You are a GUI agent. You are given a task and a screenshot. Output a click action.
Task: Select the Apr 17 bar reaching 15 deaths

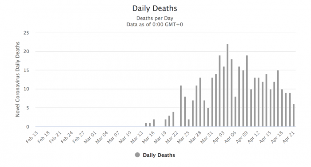pyautogui.click(x=278, y=98)
